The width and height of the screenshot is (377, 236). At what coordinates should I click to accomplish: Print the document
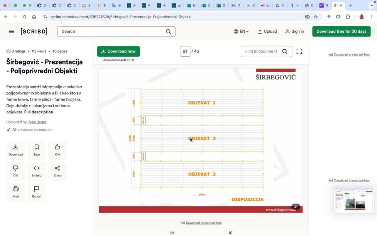(16, 192)
